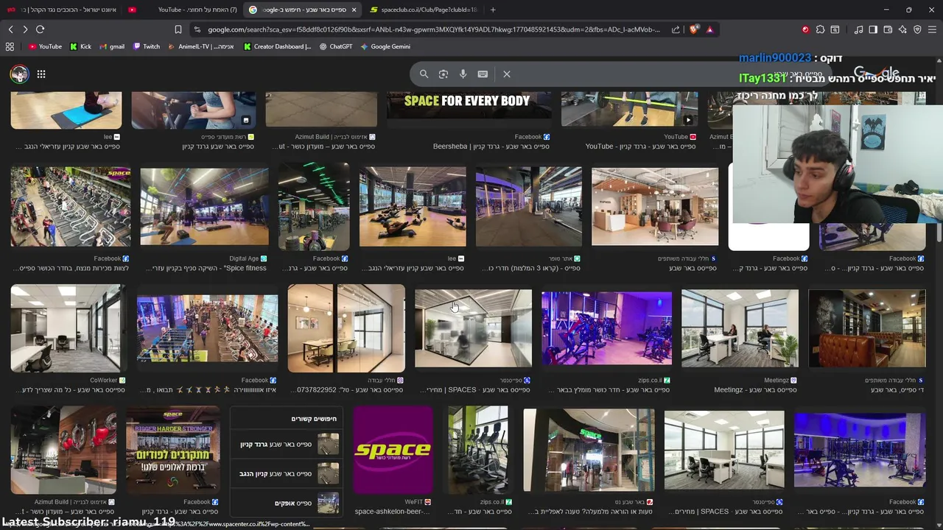943x530 pixels.
Task: Bookmark this page with the bookmark icon
Action: [178, 29]
